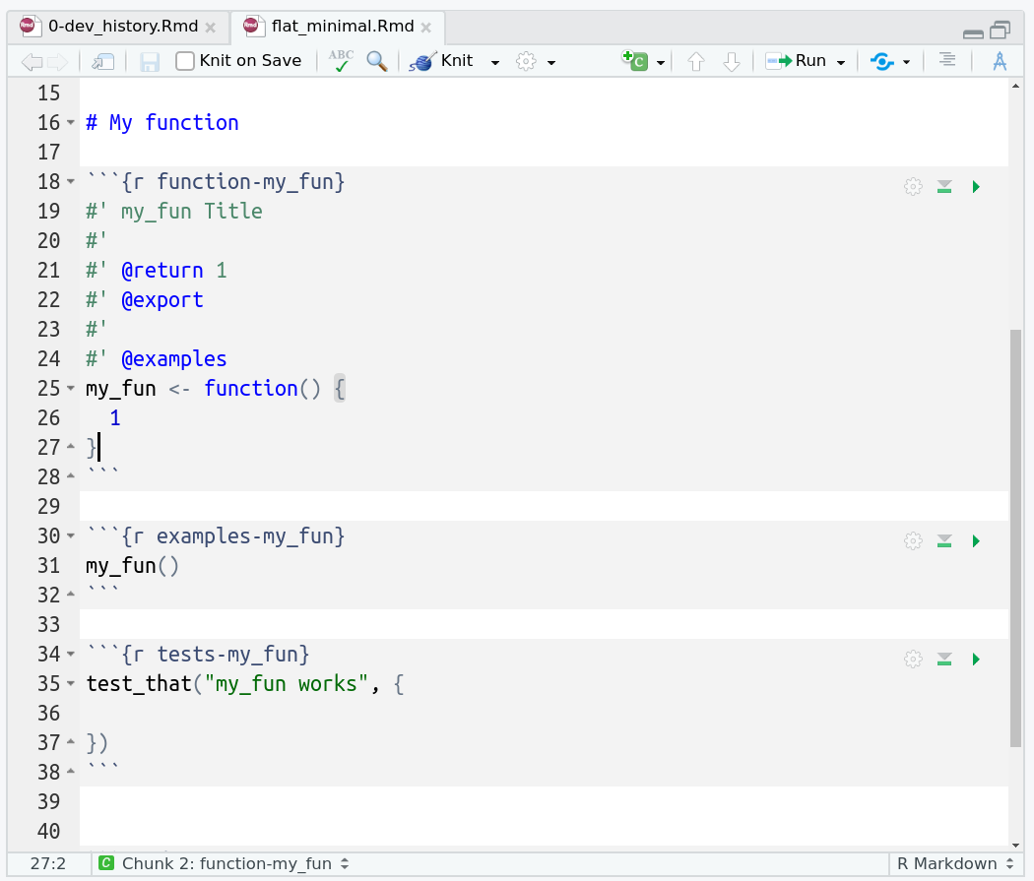
Task: Collapse the My function section fold arrow
Action: click(71, 123)
